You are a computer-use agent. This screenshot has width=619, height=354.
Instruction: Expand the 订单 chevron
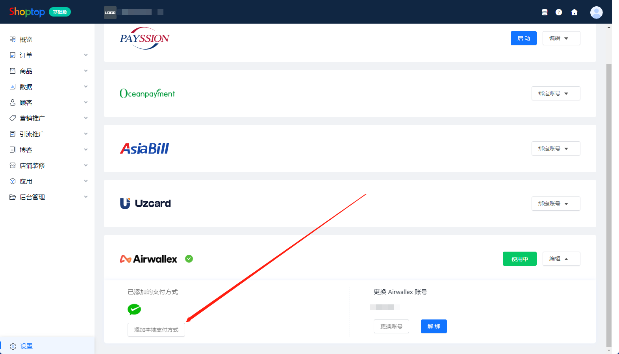pyautogui.click(x=86, y=55)
